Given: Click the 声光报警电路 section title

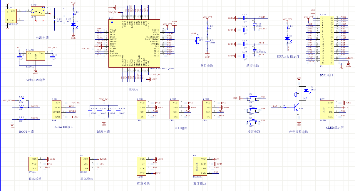Looking at the screenshot, I should [299, 132].
